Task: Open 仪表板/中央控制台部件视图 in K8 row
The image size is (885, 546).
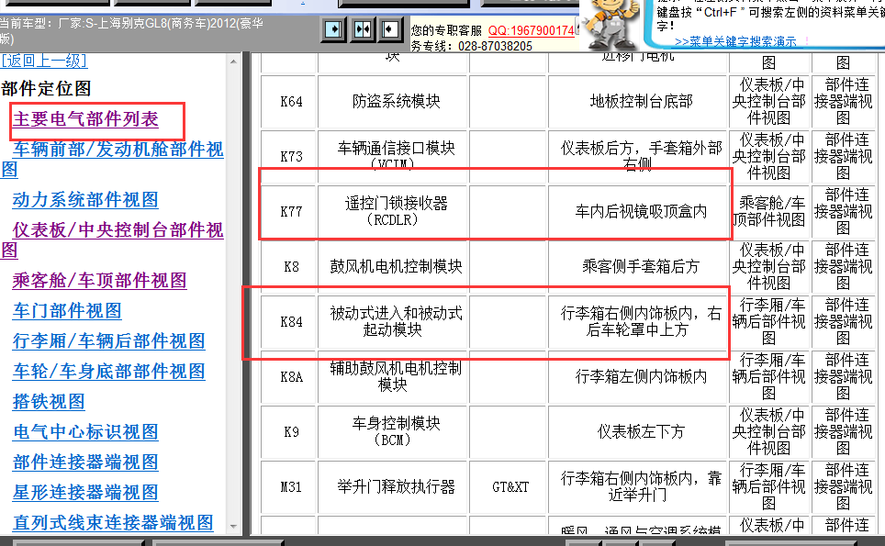Action: [x=769, y=266]
